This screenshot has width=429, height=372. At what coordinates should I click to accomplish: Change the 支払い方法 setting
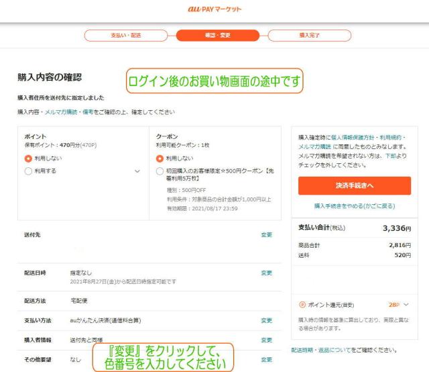pyautogui.click(x=267, y=320)
